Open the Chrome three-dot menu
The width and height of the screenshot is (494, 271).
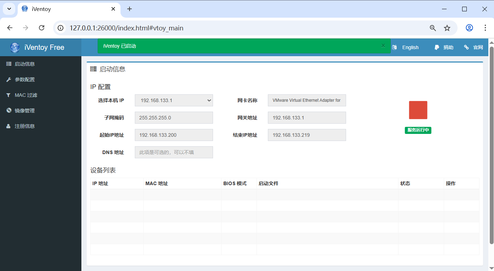point(485,28)
